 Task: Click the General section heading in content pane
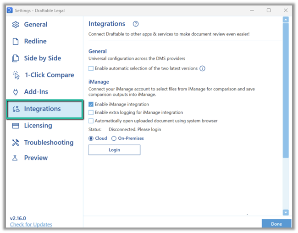98,51
